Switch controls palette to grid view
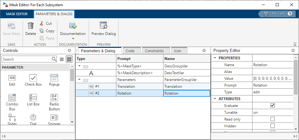 tap(69, 59)
